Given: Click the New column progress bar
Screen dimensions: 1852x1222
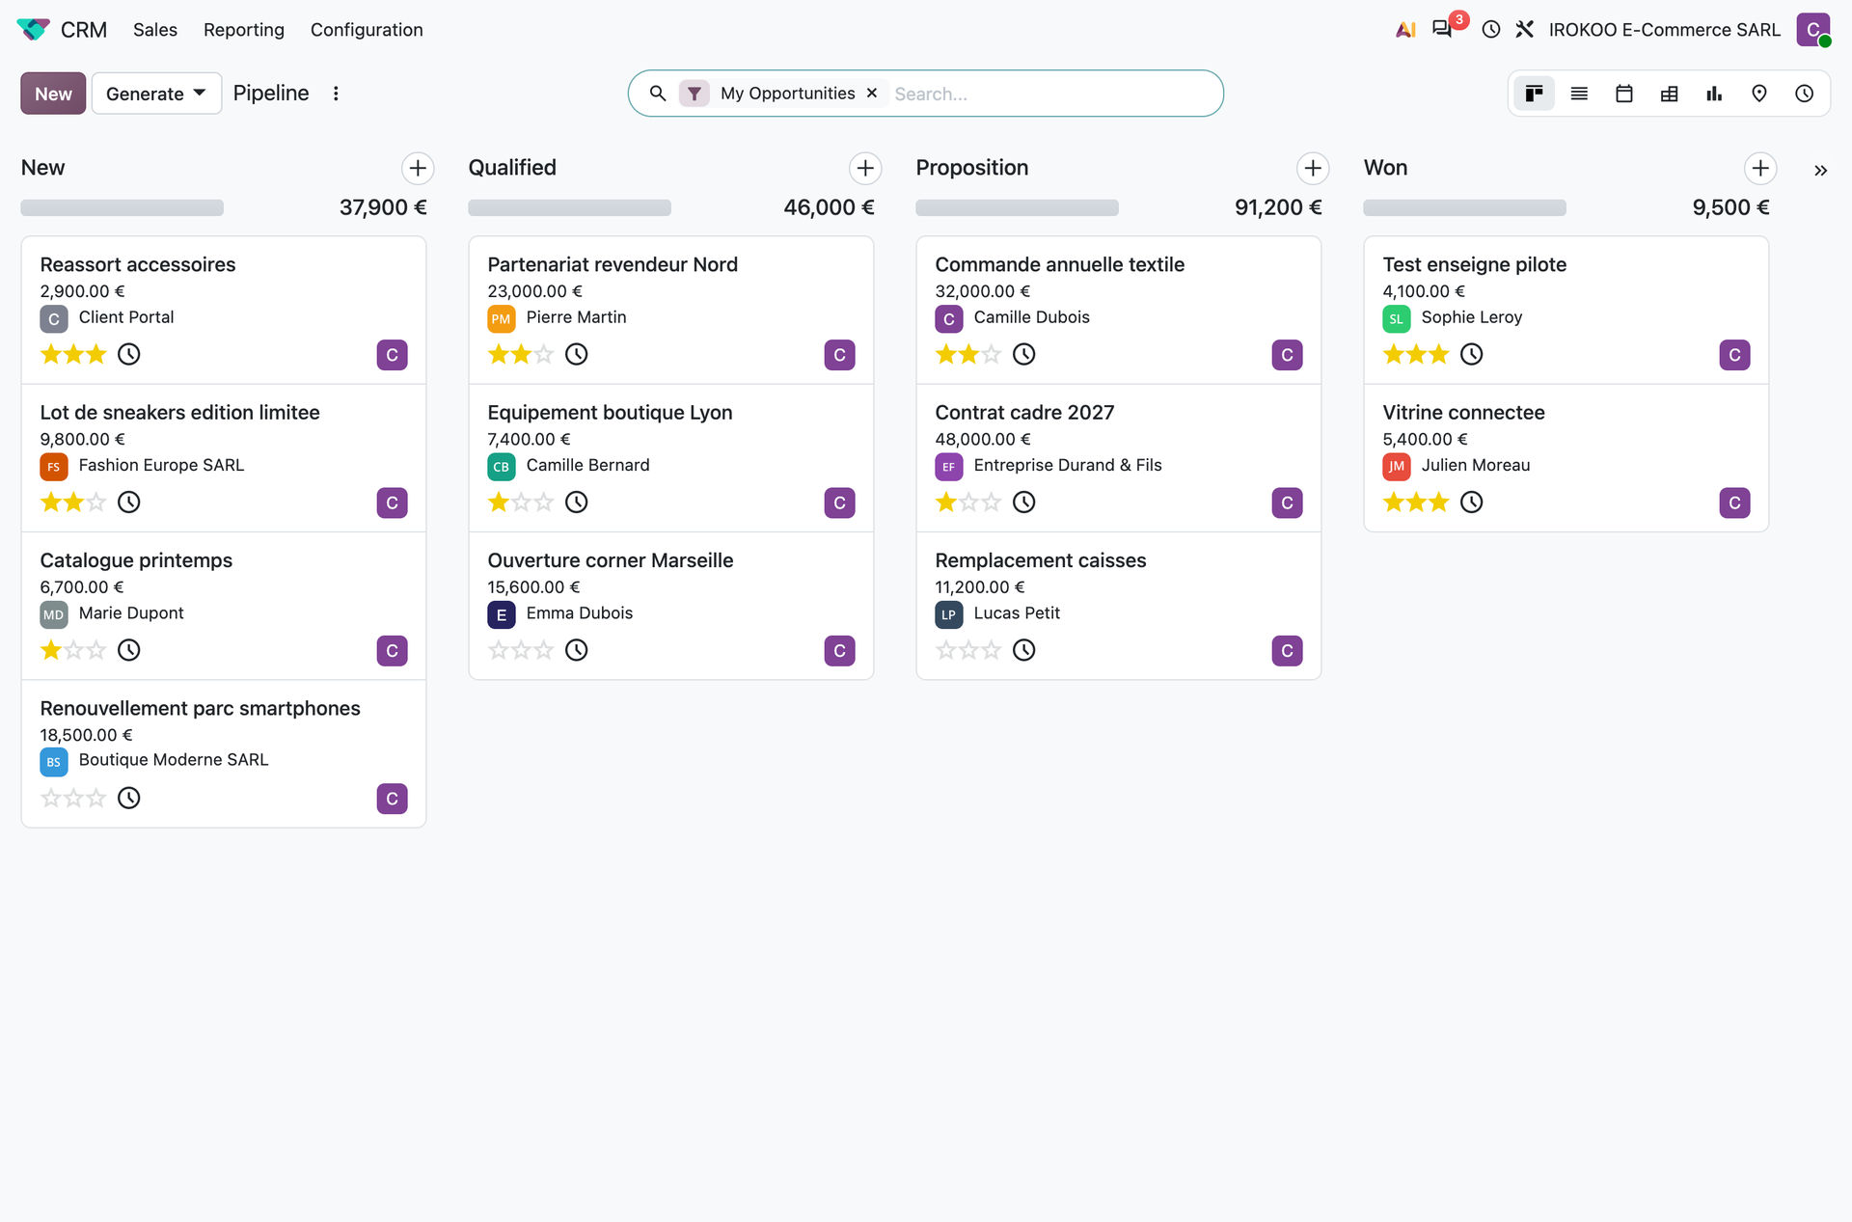Looking at the screenshot, I should click(123, 207).
